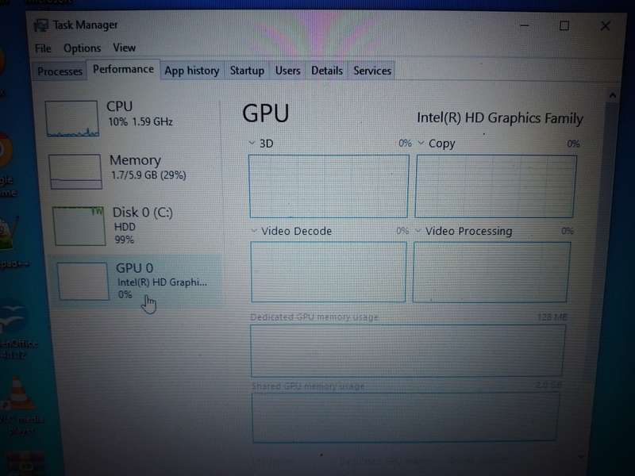This screenshot has width=635, height=476.
Task: Click the Memory usage mini graph
Action: coord(75,171)
